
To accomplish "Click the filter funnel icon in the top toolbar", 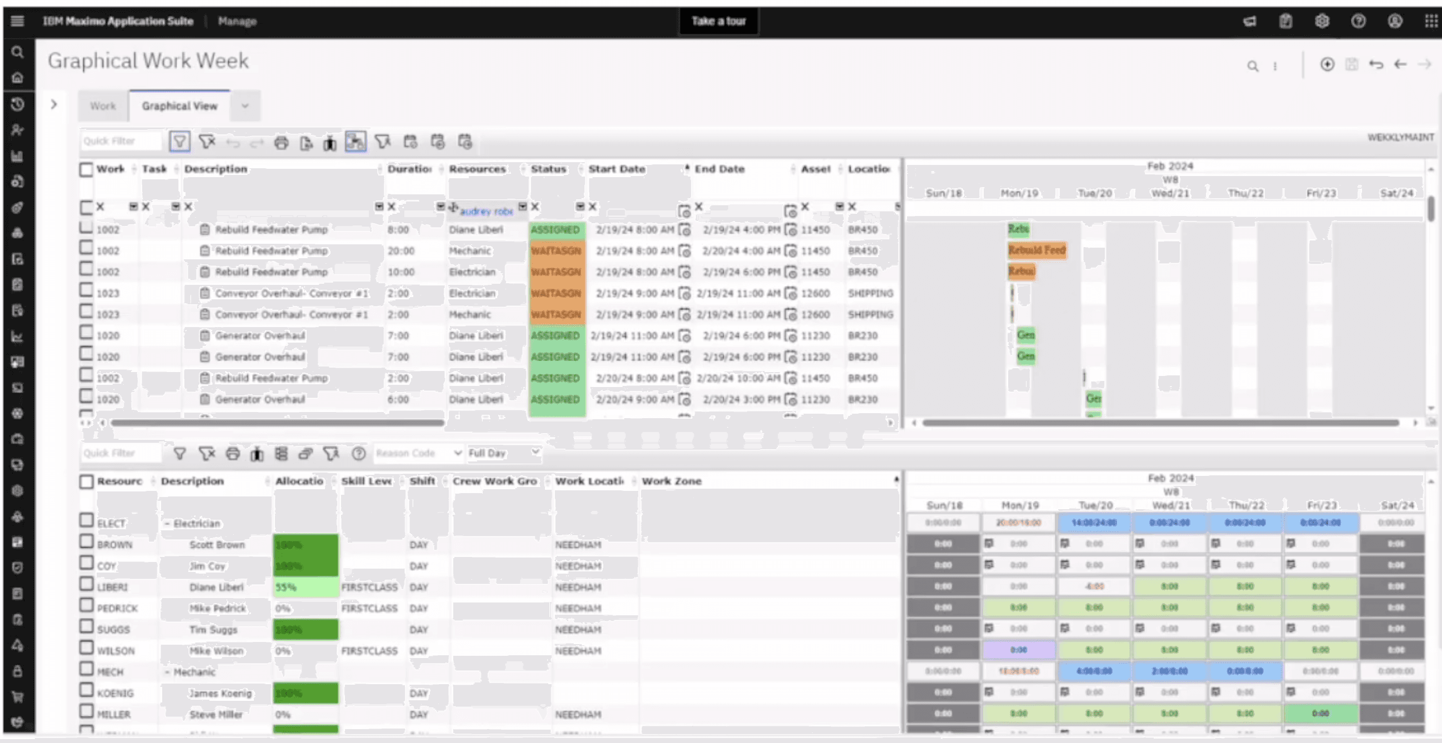I will [x=179, y=142].
